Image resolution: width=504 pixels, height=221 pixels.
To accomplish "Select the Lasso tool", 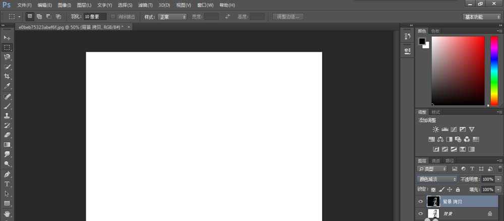I will (x=7, y=57).
